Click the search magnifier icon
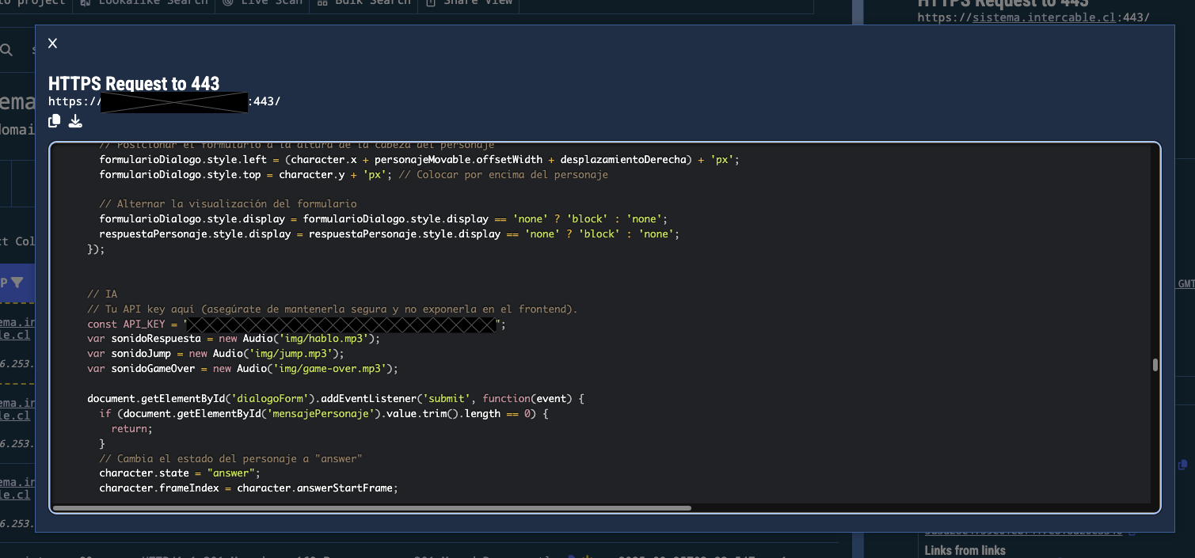Image resolution: width=1195 pixels, height=558 pixels. pyautogui.click(x=7, y=51)
